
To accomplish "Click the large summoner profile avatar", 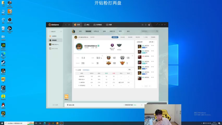I will click(x=79, y=47).
